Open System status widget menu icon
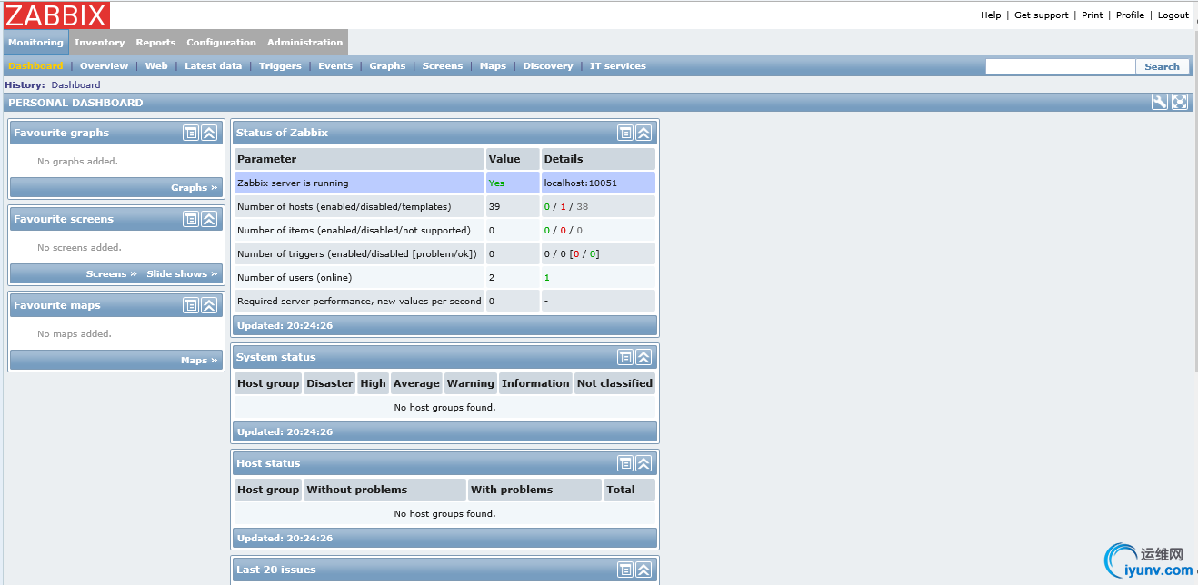This screenshot has width=1198, height=585. 625,357
